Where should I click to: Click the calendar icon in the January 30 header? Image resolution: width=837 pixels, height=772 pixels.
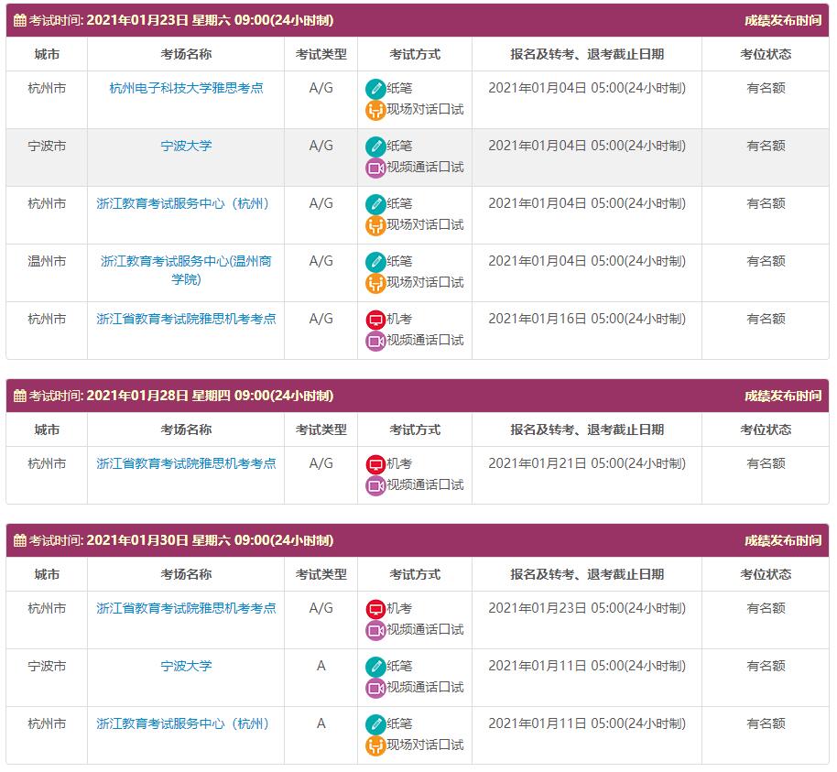20,541
